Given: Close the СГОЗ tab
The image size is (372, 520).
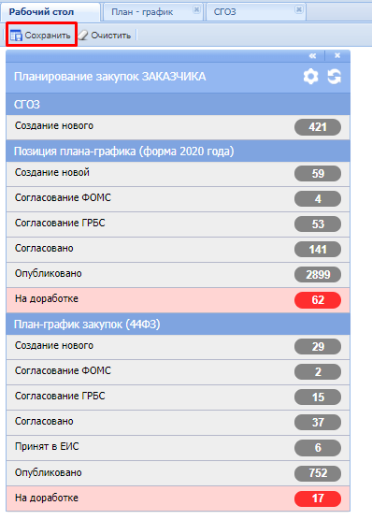Looking at the screenshot, I should coord(299,9).
